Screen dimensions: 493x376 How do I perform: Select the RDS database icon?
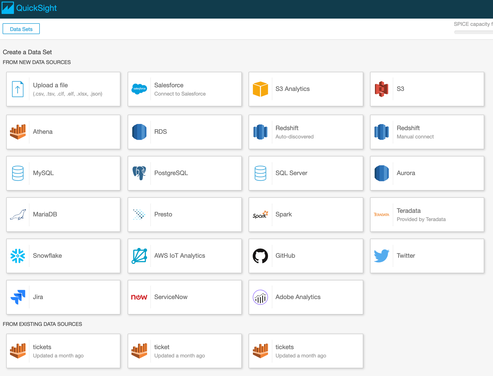(139, 132)
